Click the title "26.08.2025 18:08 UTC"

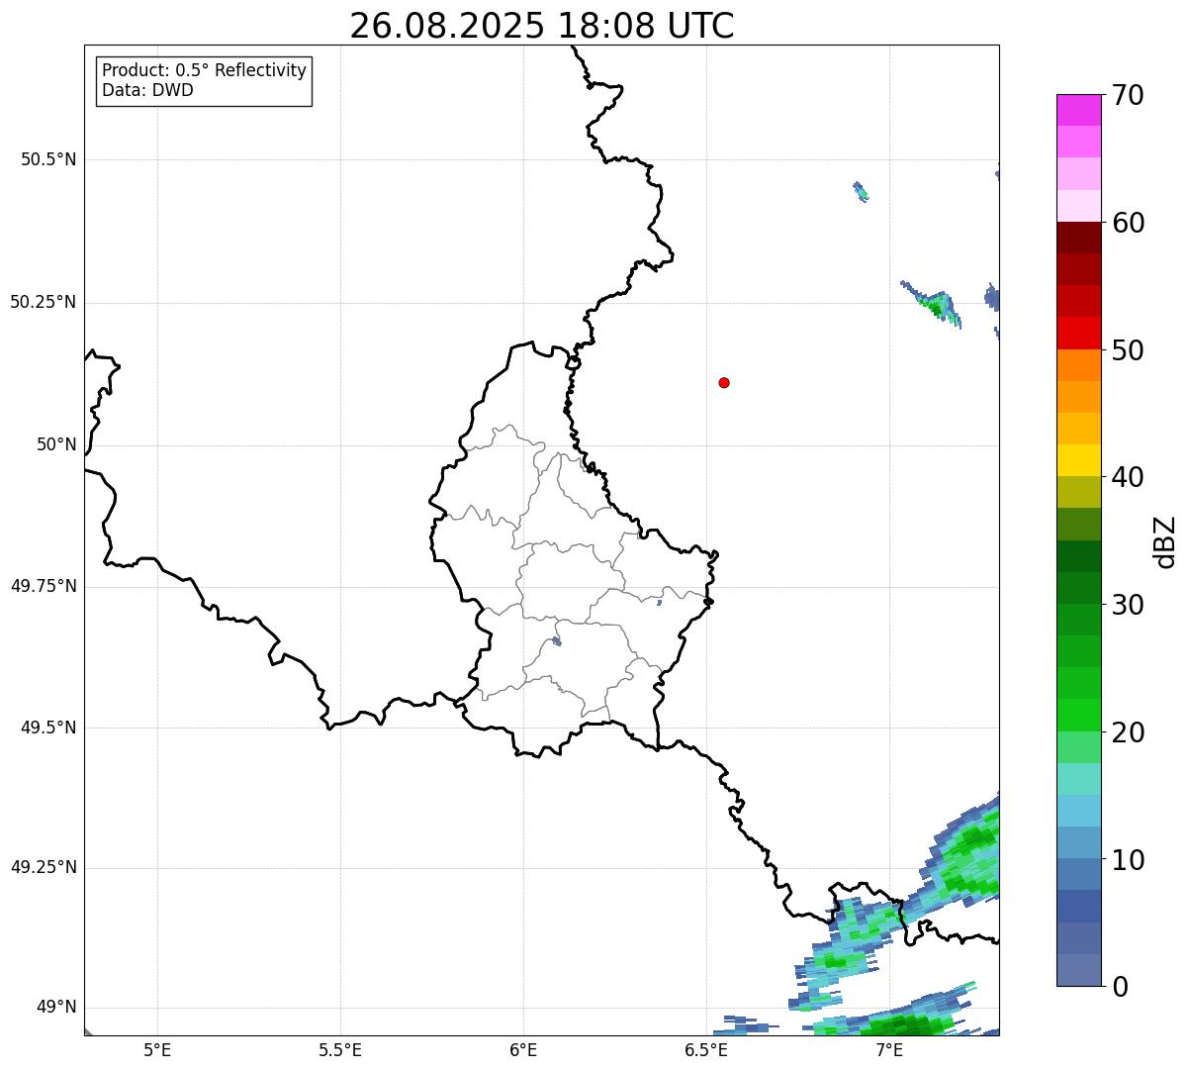coord(542,26)
